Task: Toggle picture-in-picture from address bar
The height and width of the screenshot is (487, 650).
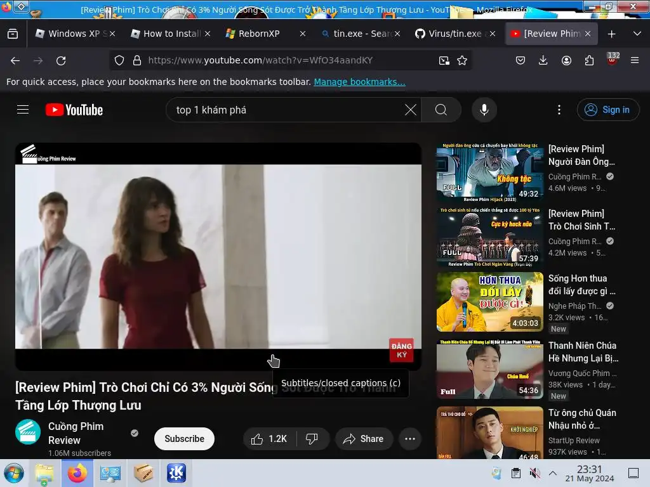Action: pos(444,60)
